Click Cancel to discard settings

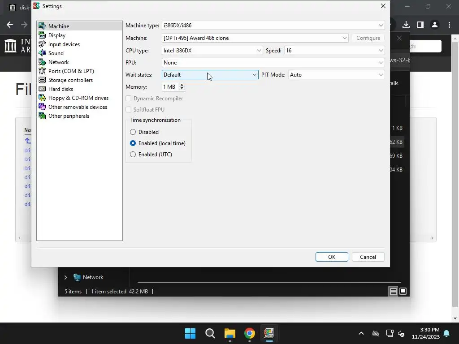pos(368,257)
